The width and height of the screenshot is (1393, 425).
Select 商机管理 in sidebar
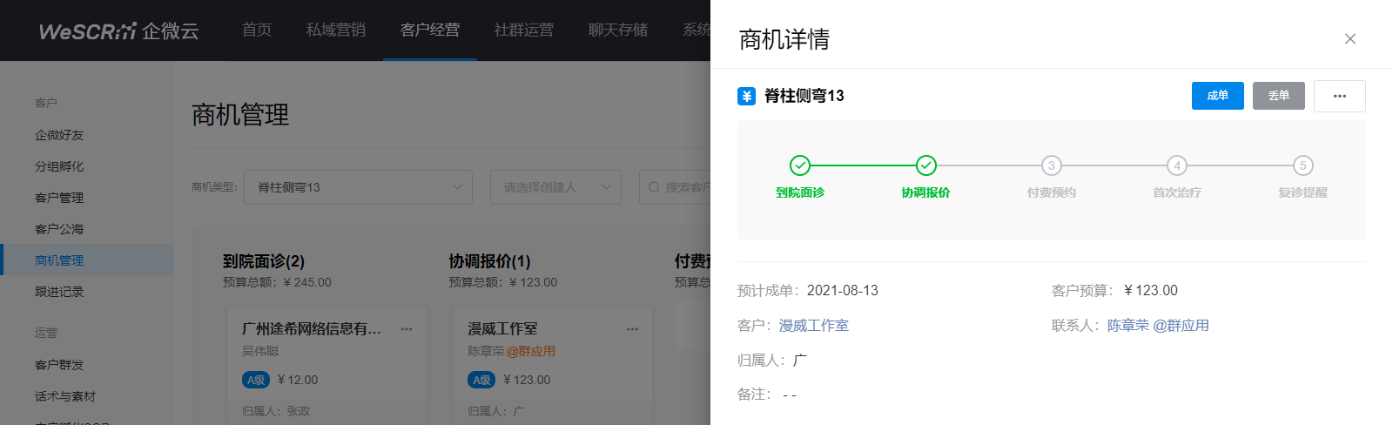tap(87, 260)
